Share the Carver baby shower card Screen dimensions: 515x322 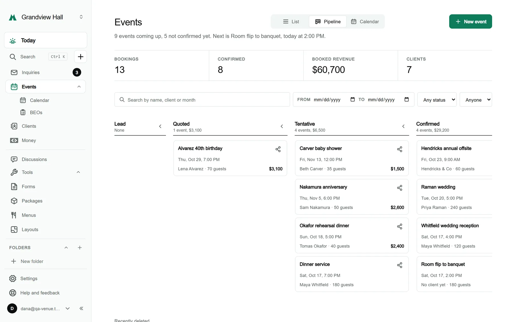click(x=399, y=149)
